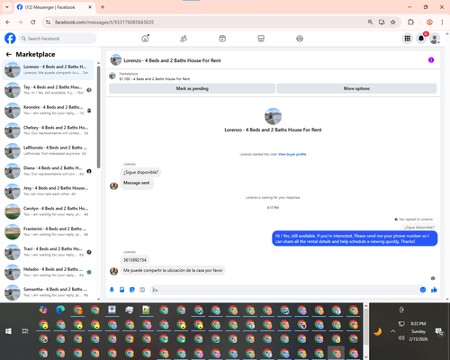The width and height of the screenshot is (450, 360).
Task: Open Samantha conversation in the list
Action: coord(48,292)
